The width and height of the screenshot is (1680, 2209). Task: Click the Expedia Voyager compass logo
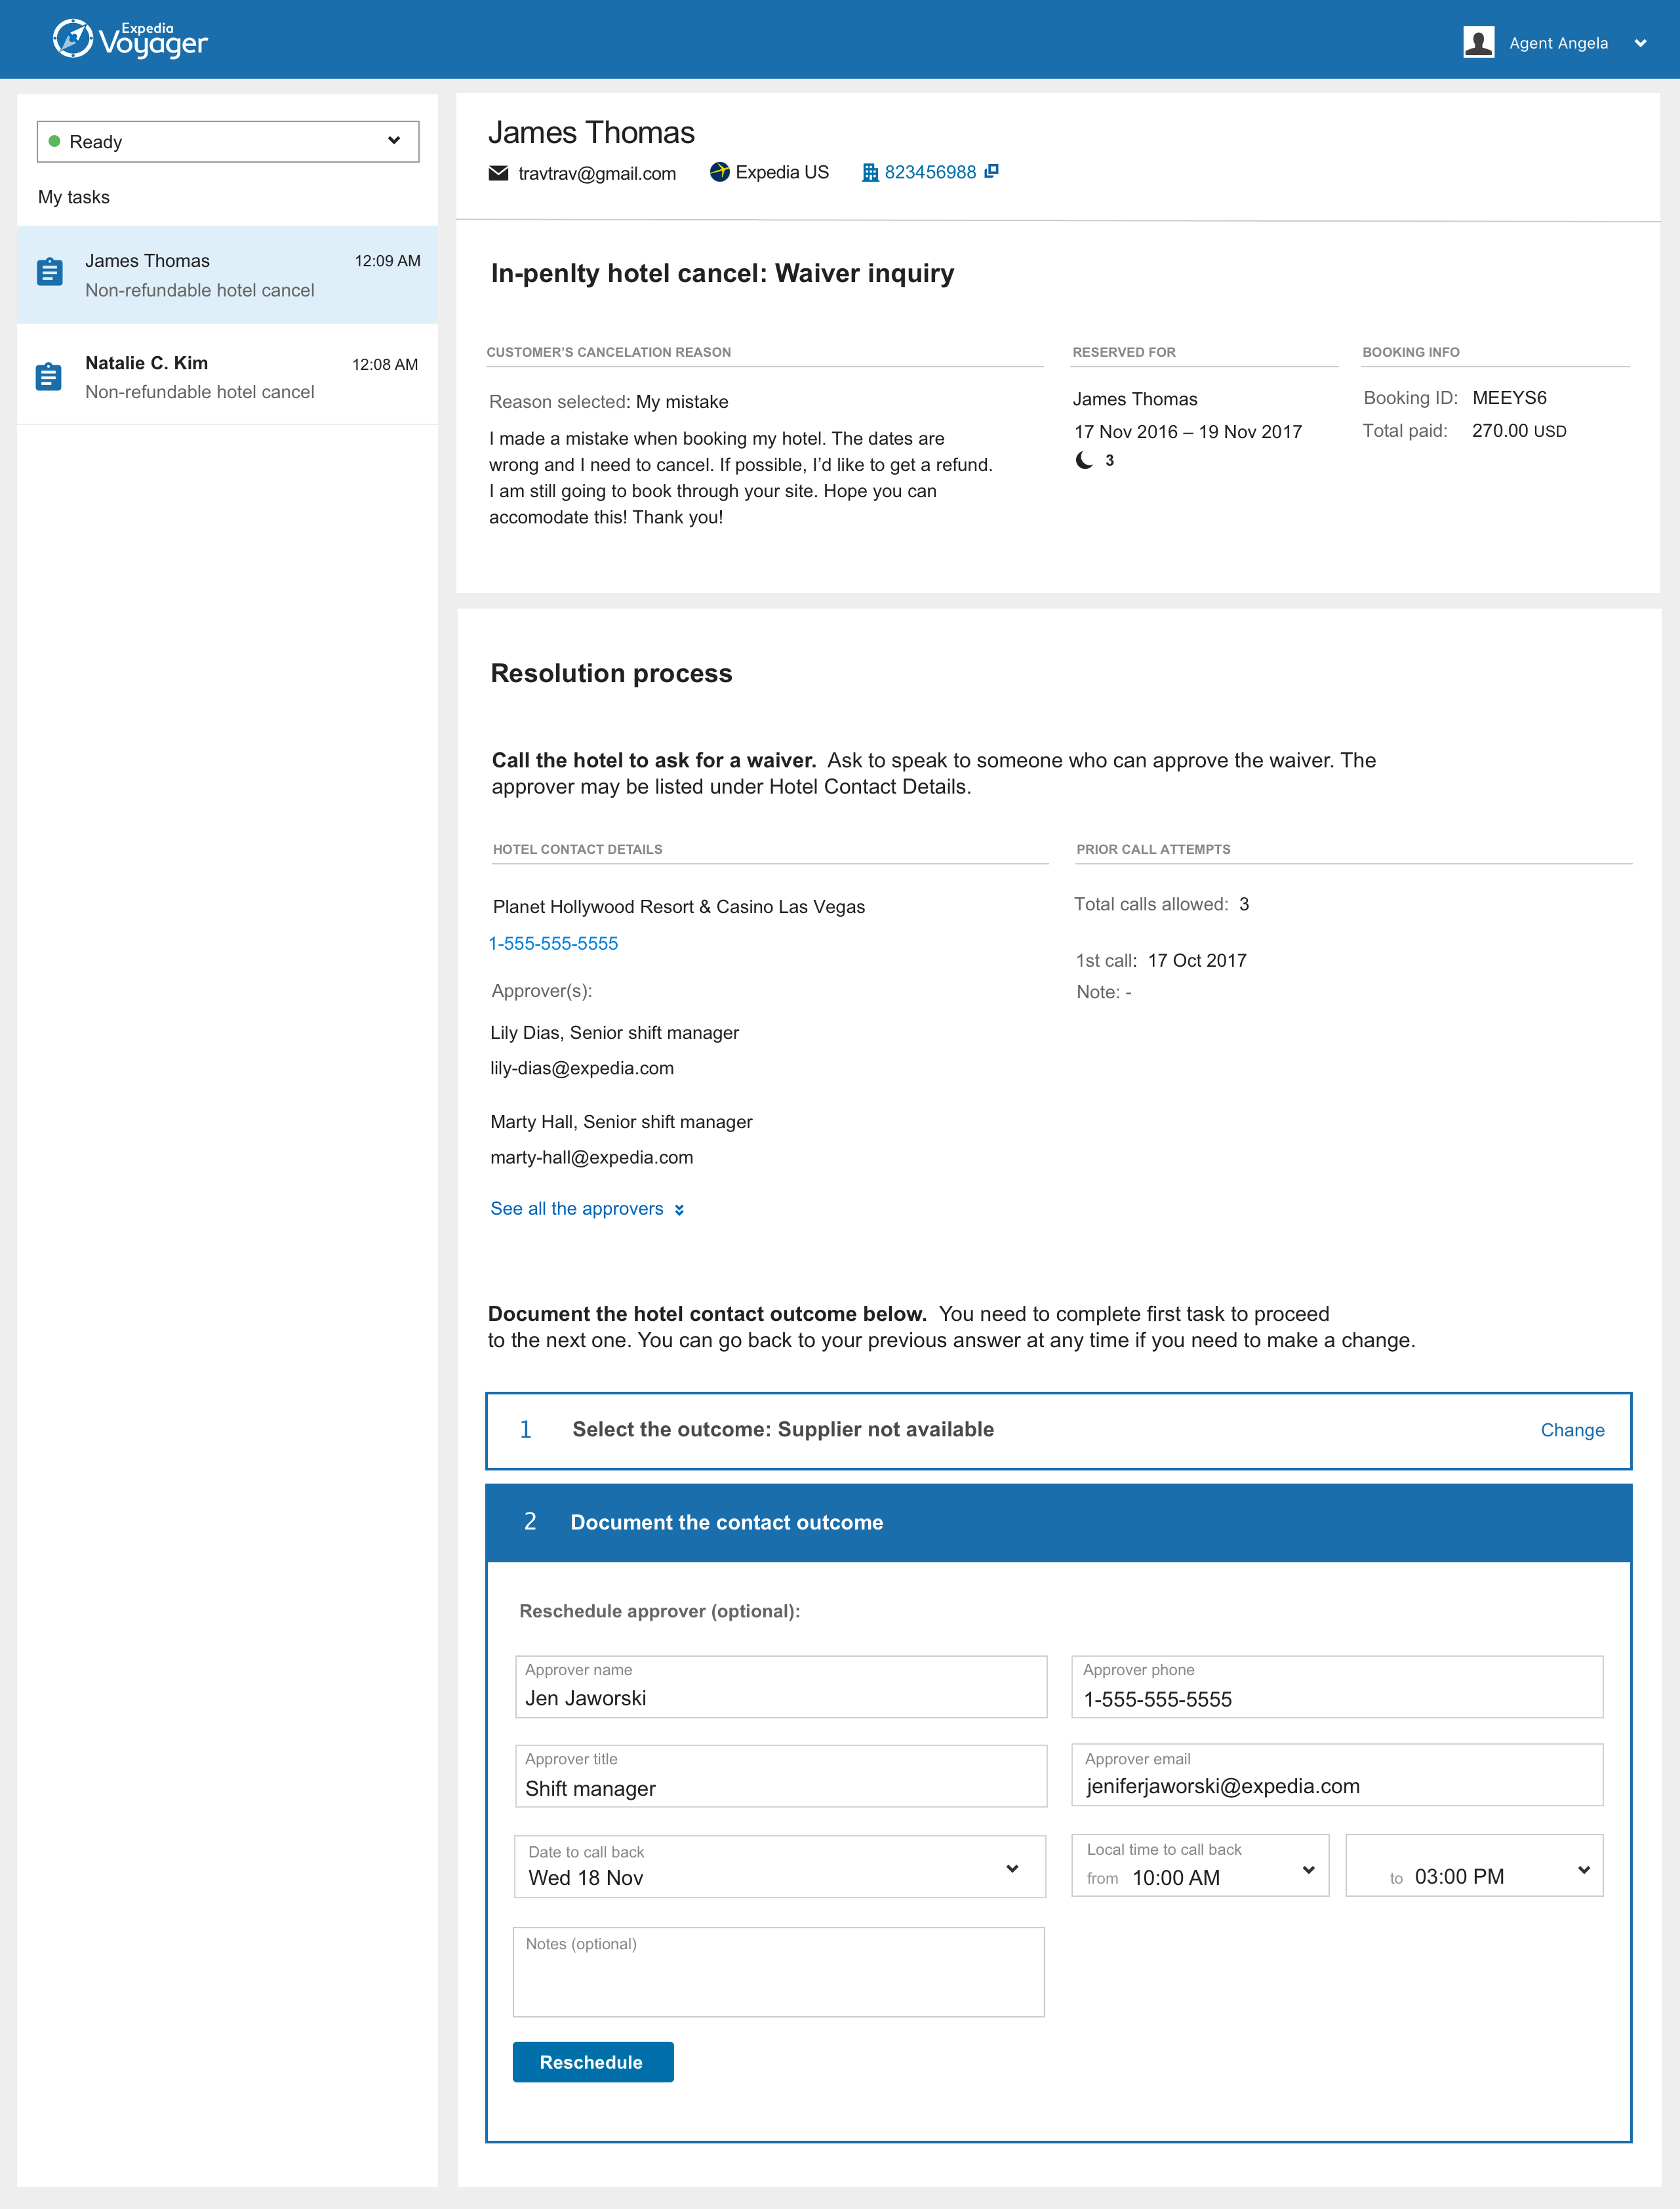point(72,39)
